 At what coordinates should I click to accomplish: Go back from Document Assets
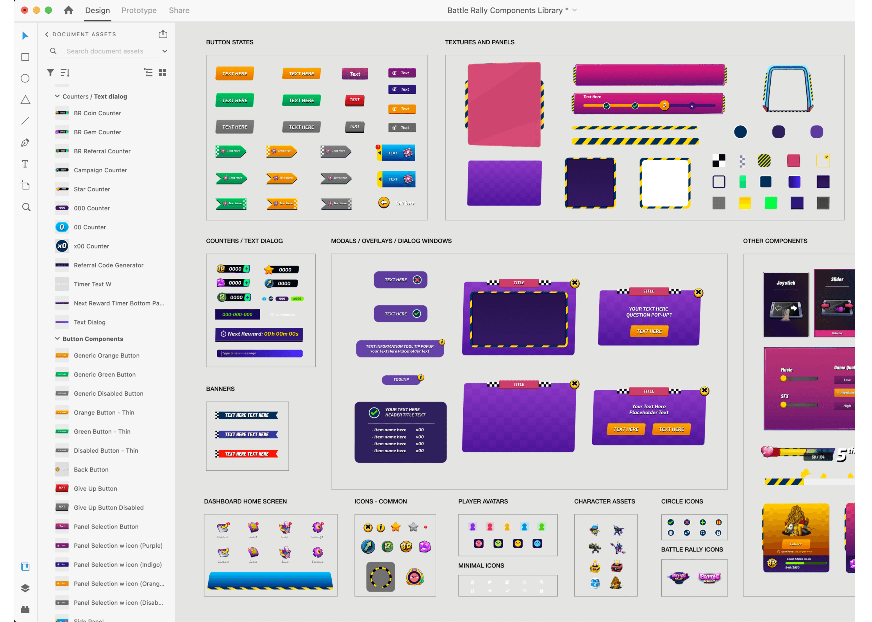point(47,34)
